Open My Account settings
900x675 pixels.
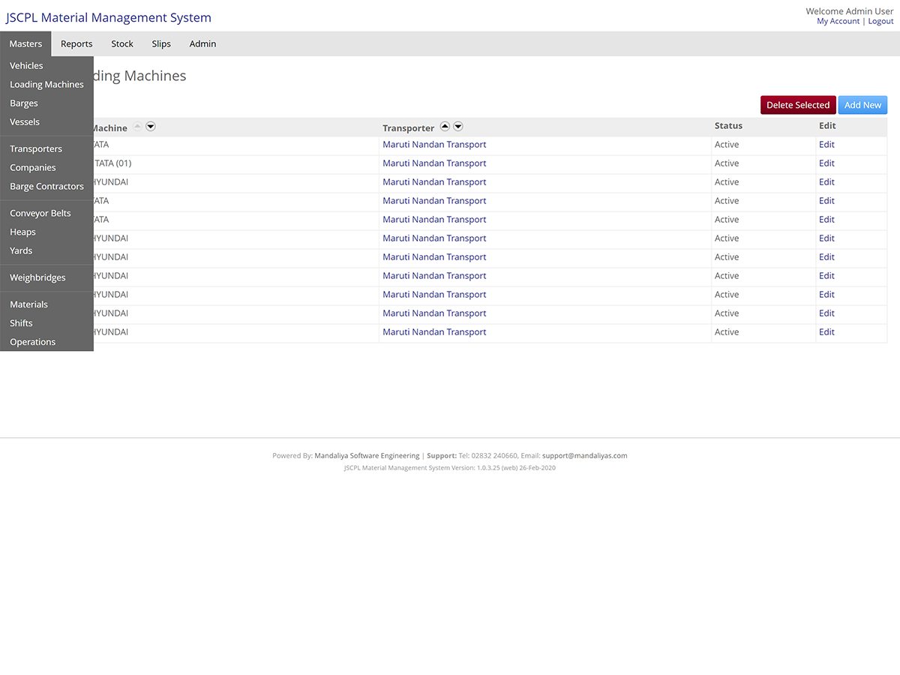click(x=838, y=21)
